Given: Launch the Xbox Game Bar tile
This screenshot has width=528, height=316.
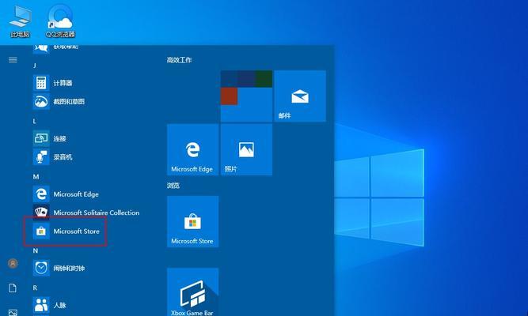Looking at the screenshot, I should click(x=192, y=292).
